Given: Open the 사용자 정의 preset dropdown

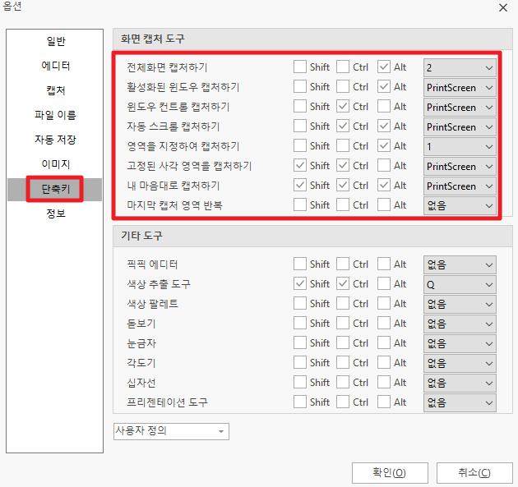Looking at the screenshot, I should pyautogui.click(x=171, y=431).
